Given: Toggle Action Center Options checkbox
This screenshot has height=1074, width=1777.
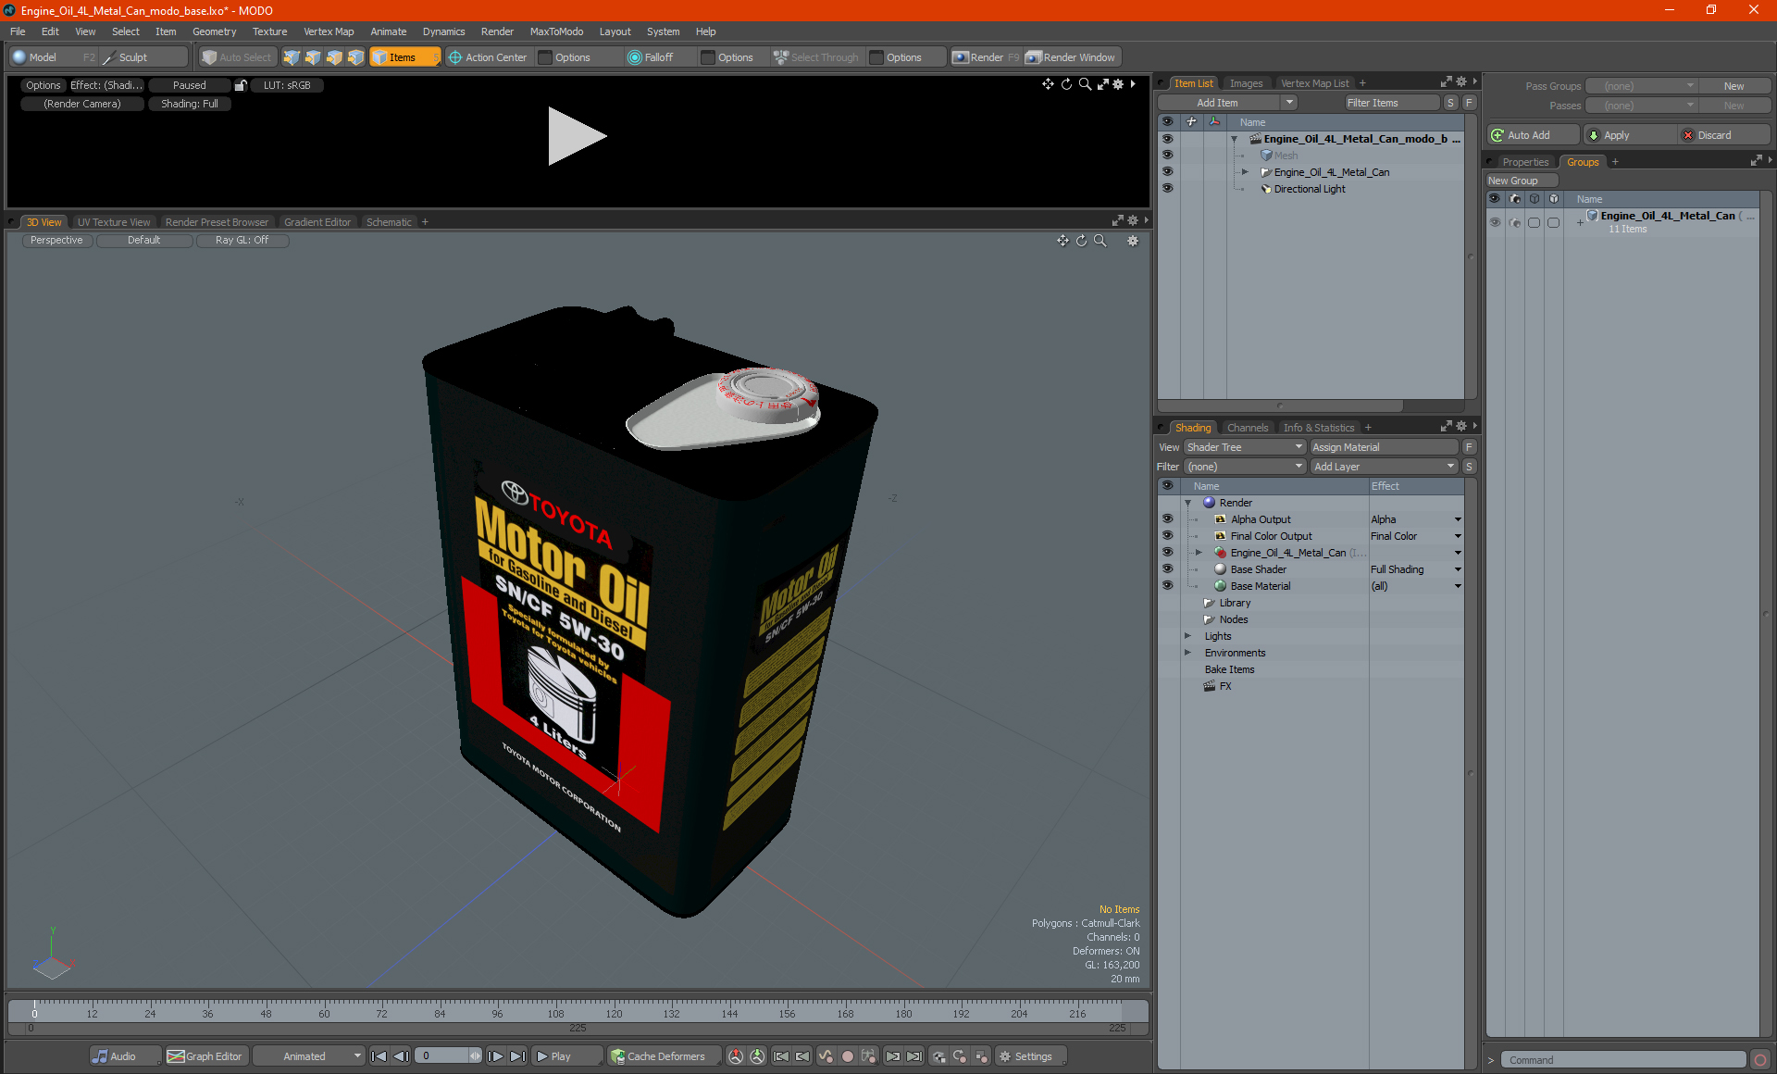Looking at the screenshot, I should tap(545, 57).
